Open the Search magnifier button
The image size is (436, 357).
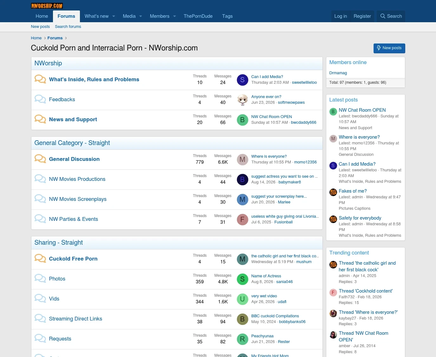(x=391, y=16)
